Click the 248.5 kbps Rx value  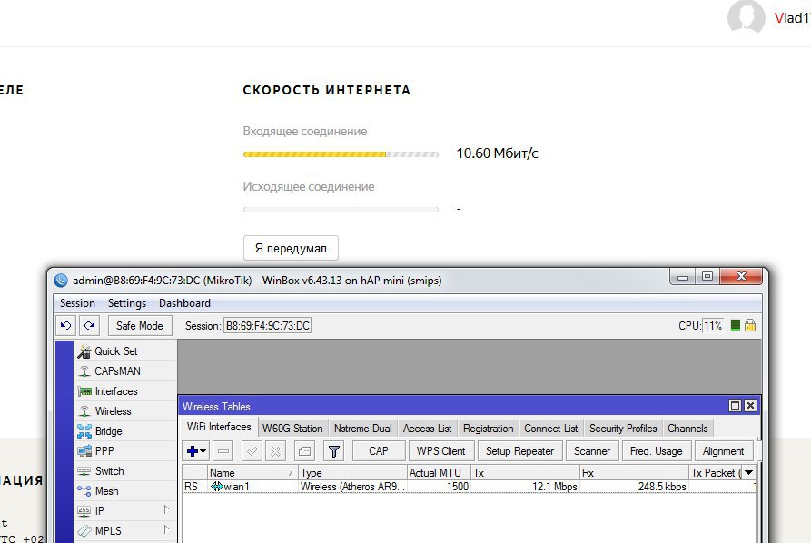coord(662,487)
